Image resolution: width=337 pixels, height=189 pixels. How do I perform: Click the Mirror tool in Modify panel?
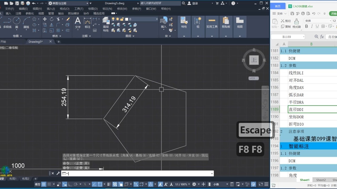point(52,25)
